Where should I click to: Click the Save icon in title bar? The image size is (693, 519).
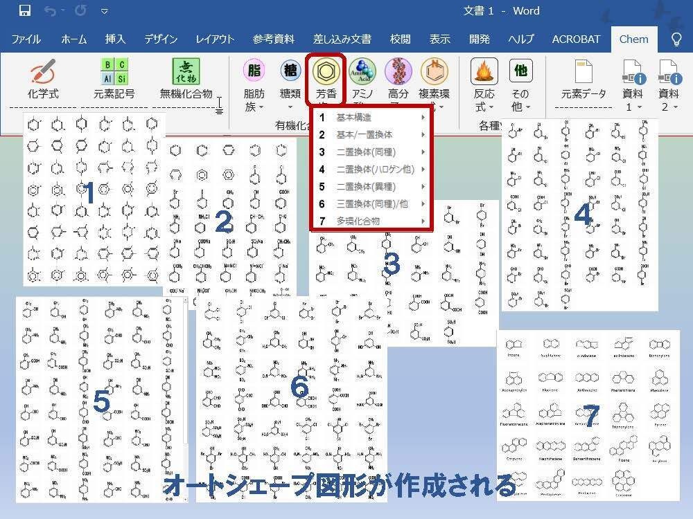click(25, 10)
